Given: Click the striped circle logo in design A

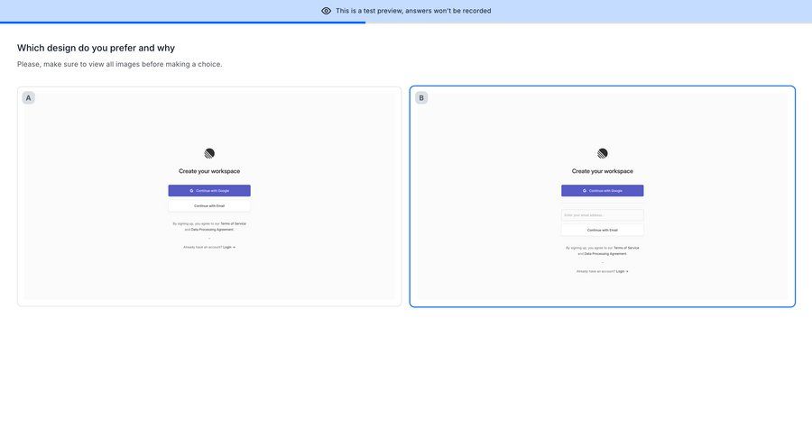Looking at the screenshot, I should 209,153.
